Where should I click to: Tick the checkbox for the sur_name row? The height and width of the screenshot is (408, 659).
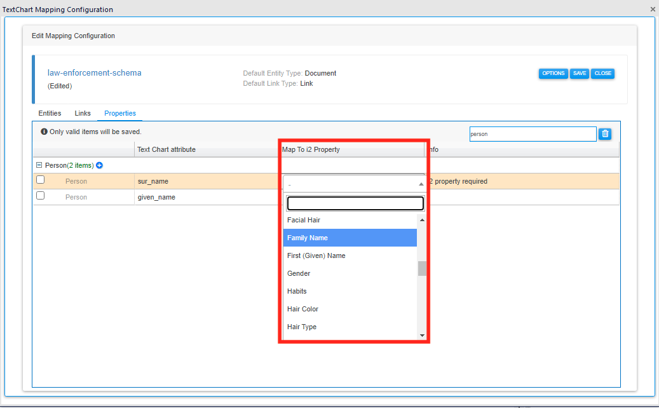pos(41,180)
